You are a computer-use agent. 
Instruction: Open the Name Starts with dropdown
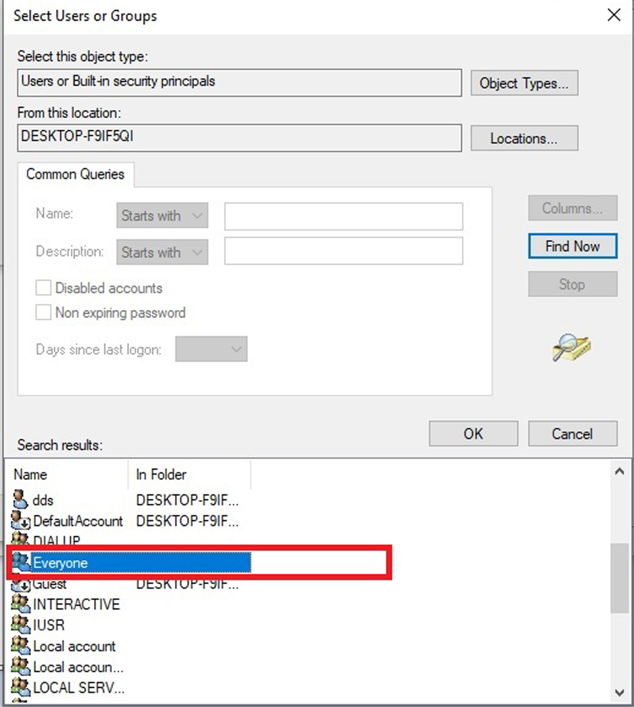click(x=162, y=216)
